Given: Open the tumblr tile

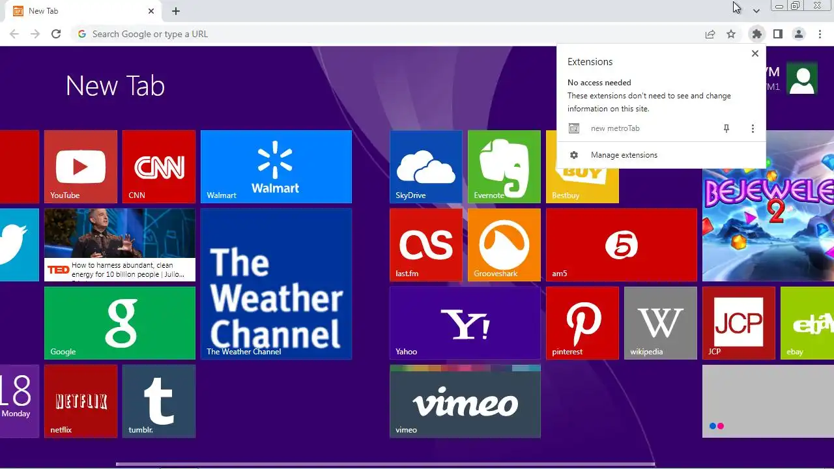Looking at the screenshot, I should [x=159, y=401].
